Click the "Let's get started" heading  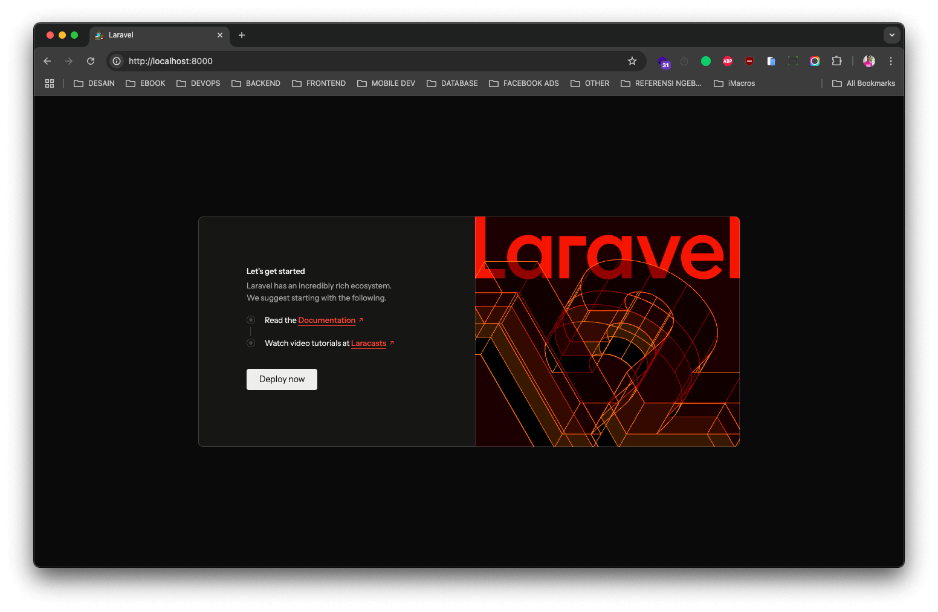click(x=276, y=272)
